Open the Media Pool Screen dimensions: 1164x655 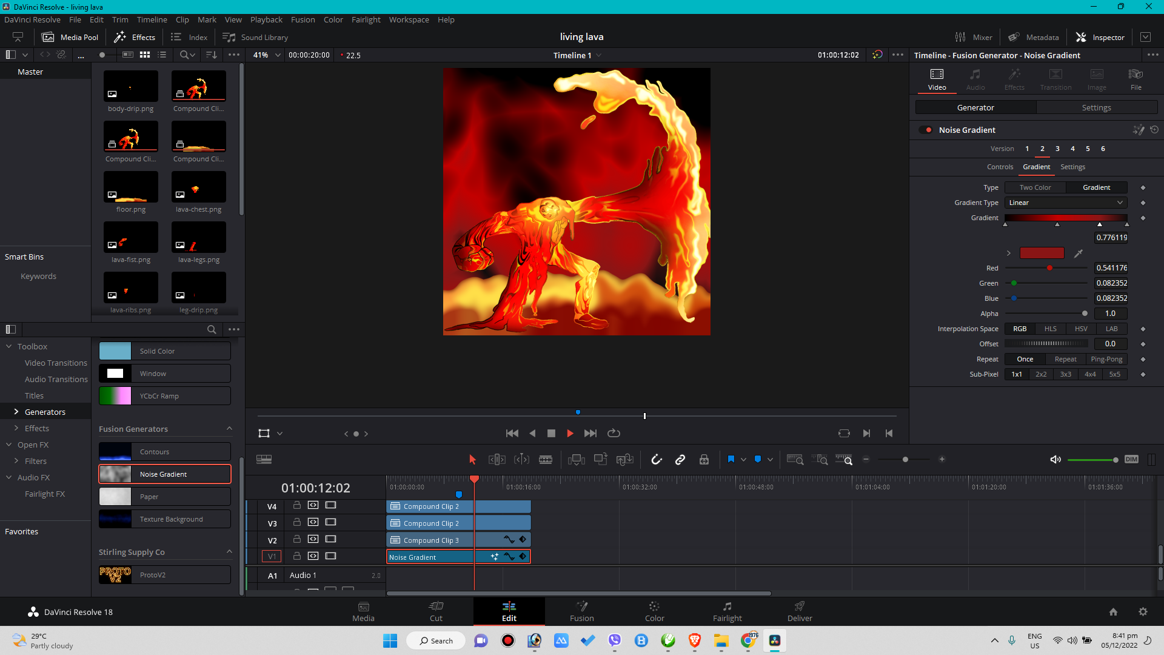coord(70,37)
